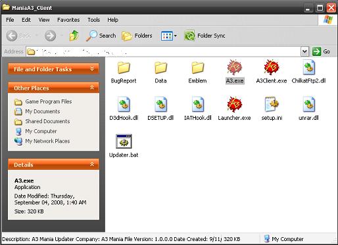Click the 'A3.exe' name in Details
338x245 pixels.
[x=24, y=180]
